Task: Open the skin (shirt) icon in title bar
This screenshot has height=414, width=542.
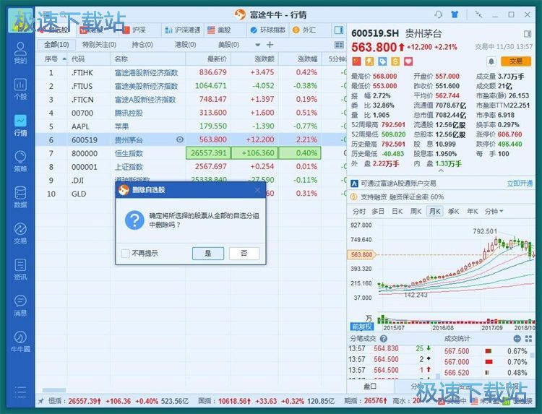Action: coord(455,14)
